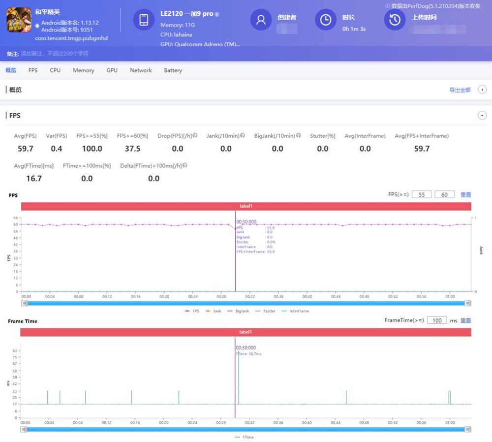Toggle Stutter series in chart legend

(266, 311)
